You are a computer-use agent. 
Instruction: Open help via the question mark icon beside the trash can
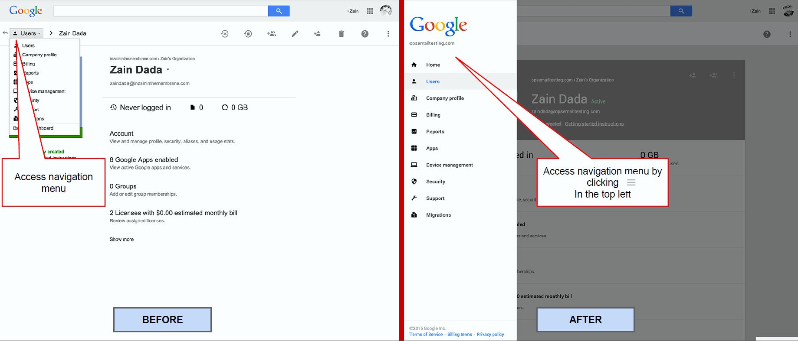365,34
